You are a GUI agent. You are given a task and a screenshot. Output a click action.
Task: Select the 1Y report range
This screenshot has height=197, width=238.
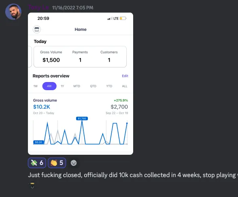click(x=62, y=86)
